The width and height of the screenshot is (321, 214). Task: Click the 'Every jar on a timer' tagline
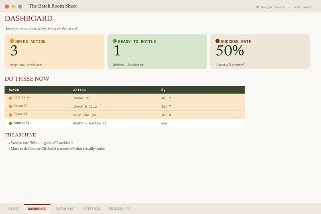tap(42, 29)
